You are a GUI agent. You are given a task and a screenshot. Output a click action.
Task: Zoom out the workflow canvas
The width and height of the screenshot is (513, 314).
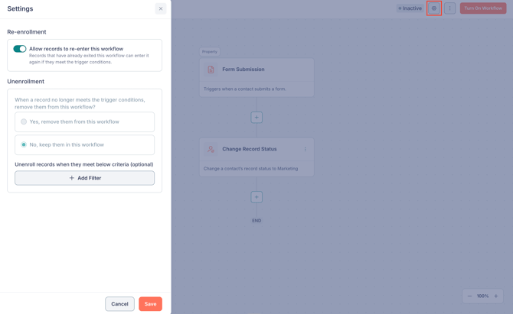coord(469,296)
